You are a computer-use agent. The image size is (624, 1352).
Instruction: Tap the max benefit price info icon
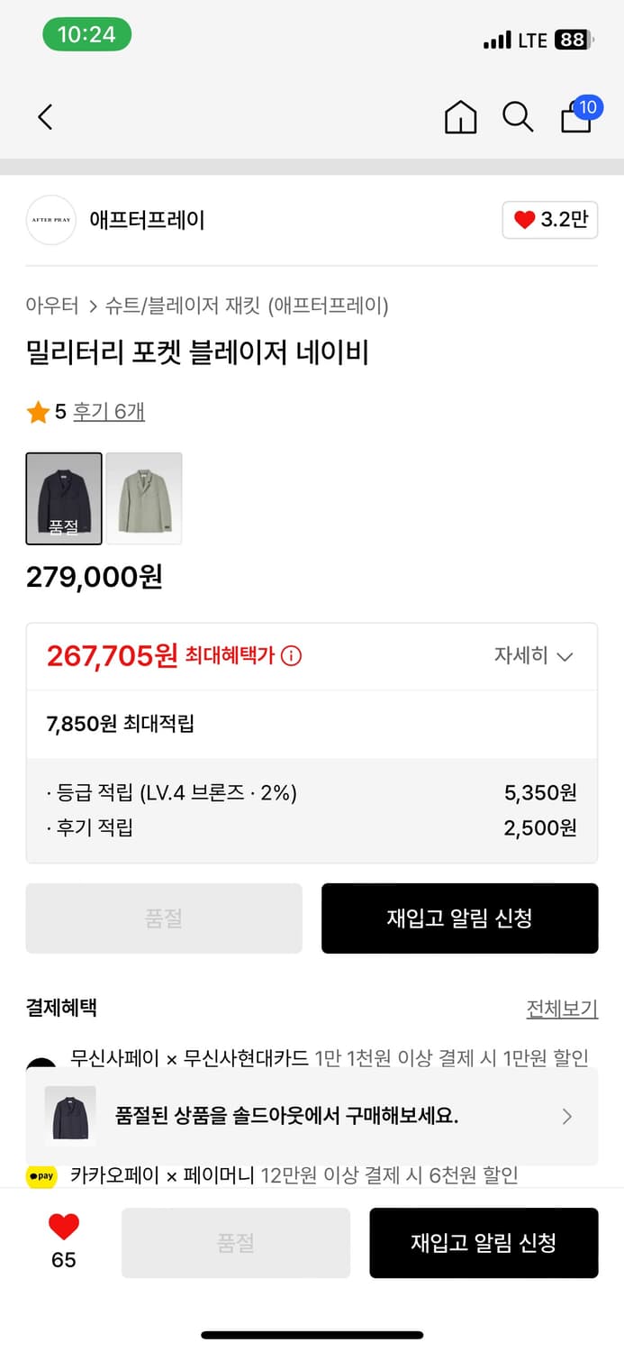[291, 656]
